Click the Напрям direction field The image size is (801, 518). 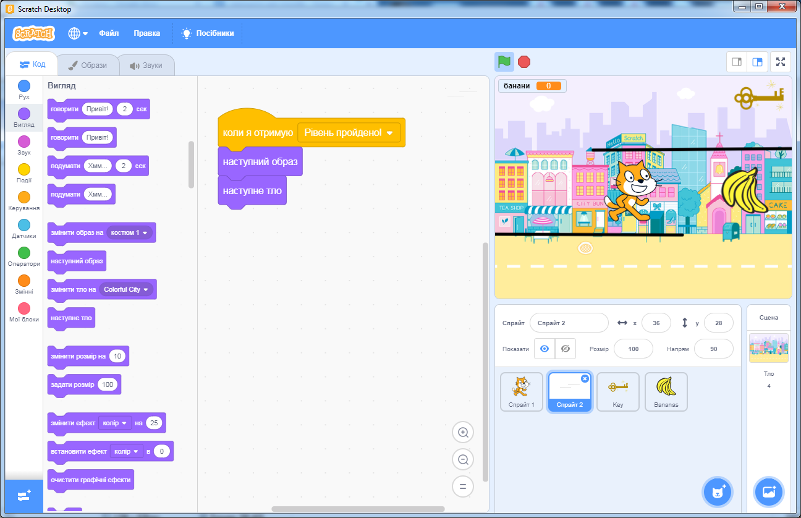click(714, 349)
